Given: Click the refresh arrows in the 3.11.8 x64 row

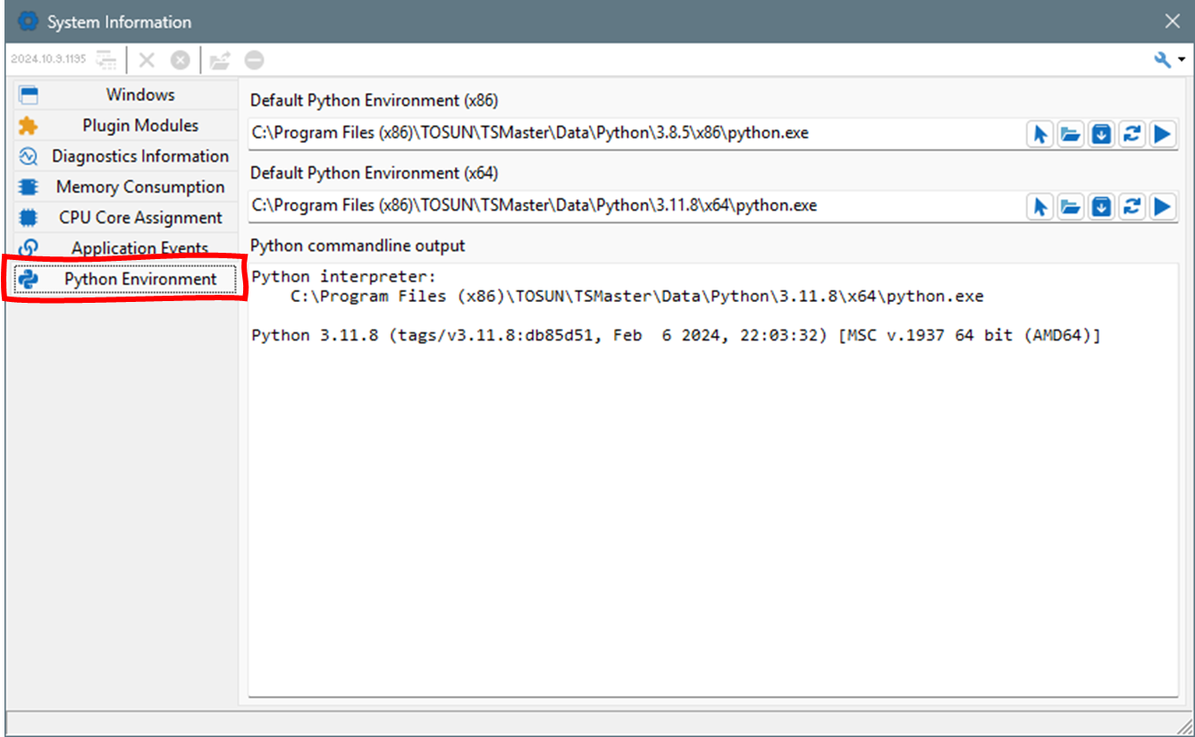Looking at the screenshot, I should click(x=1132, y=206).
